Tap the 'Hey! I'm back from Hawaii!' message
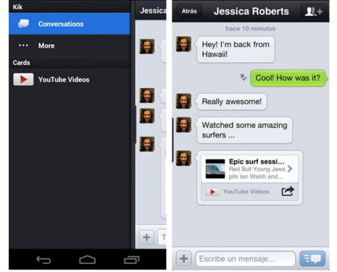 (x=235, y=49)
